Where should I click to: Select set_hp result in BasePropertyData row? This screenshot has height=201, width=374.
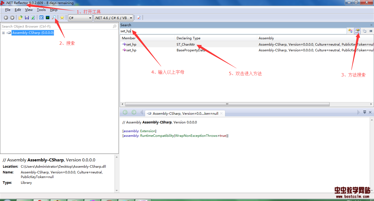tap(131, 50)
